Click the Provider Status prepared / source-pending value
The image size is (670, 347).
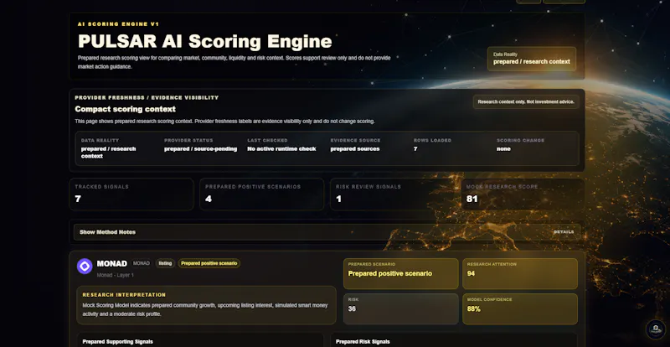200,149
